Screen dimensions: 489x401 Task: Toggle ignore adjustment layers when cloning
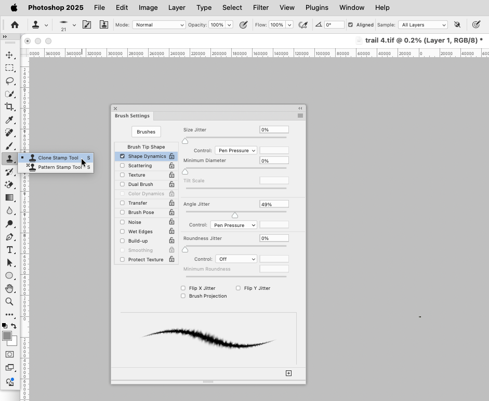coord(457,24)
